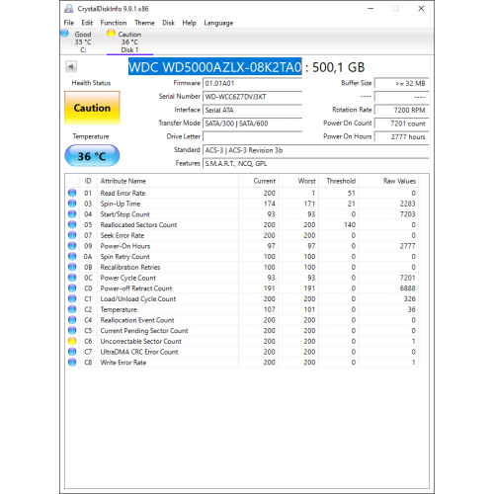Open the Edit menu
This screenshot has width=494, height=494.
click(x=87, y=23)
